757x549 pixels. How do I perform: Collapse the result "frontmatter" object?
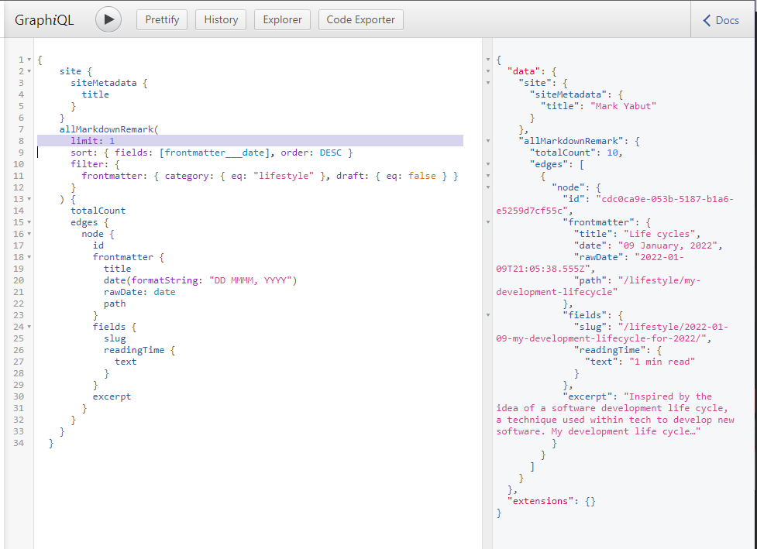coord(488,222)
